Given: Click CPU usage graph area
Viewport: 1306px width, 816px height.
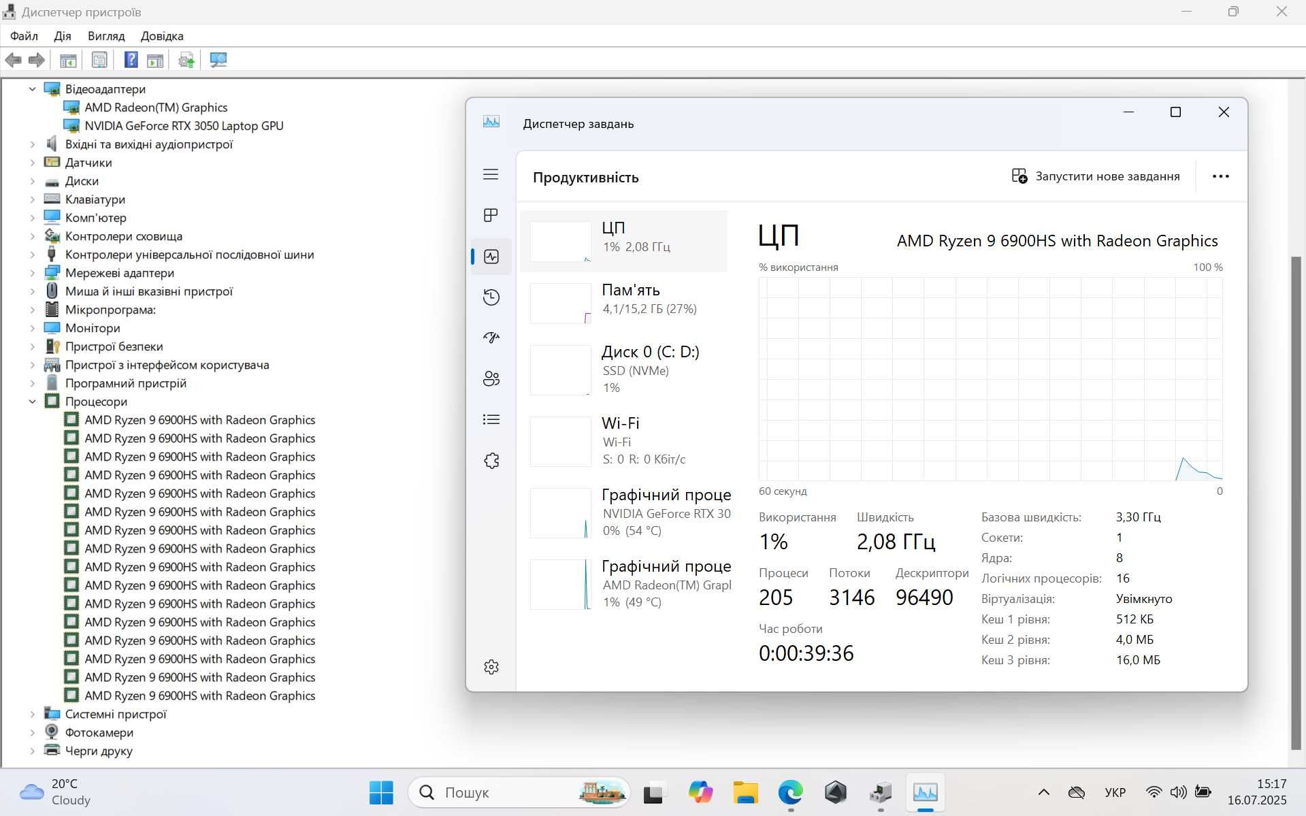Looking at the screenshot, I should click(x=990, y=378).
